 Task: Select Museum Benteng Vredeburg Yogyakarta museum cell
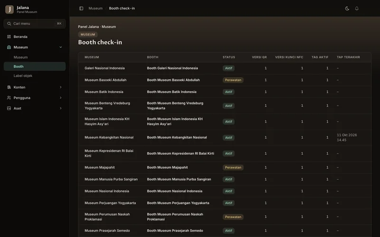click(107, 106)
